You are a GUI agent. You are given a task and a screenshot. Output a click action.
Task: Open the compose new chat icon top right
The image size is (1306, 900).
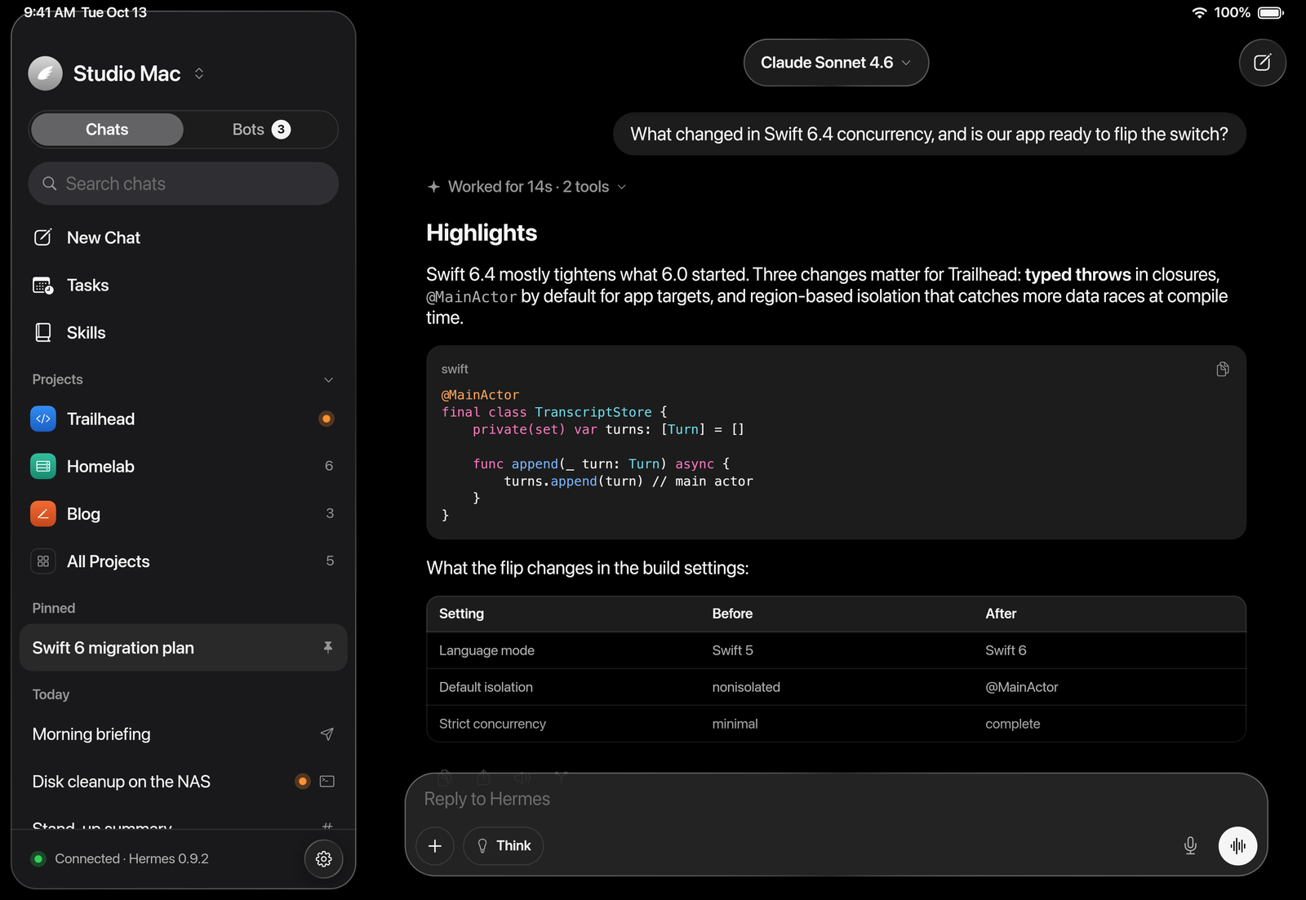tap(1262, 63)
